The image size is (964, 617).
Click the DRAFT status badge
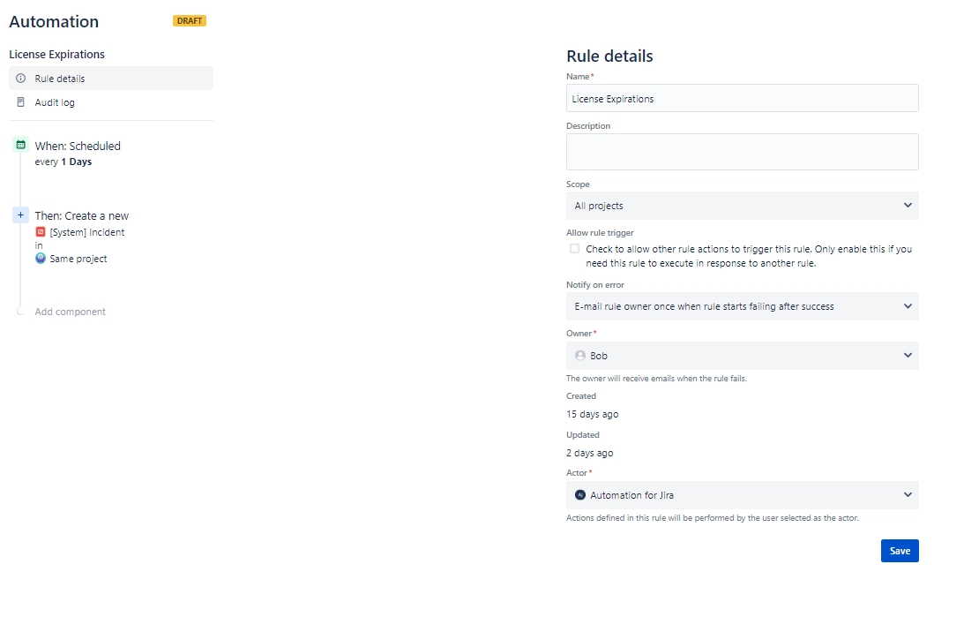(x=190, y=21)
